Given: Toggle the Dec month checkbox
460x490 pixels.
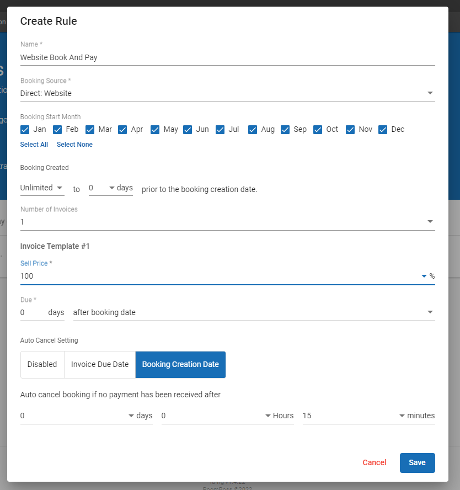Looking at the screenshot, I should [x=383, y=130].
